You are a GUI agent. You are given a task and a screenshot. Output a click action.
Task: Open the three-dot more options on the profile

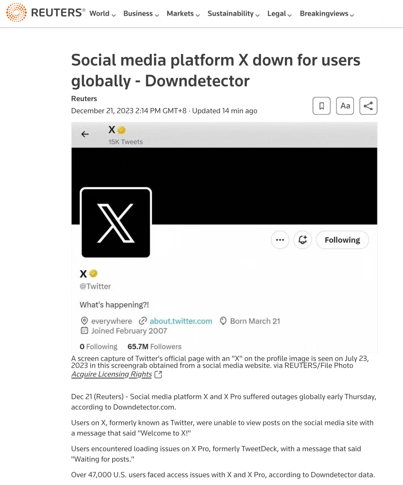click(x=280, y=240)
